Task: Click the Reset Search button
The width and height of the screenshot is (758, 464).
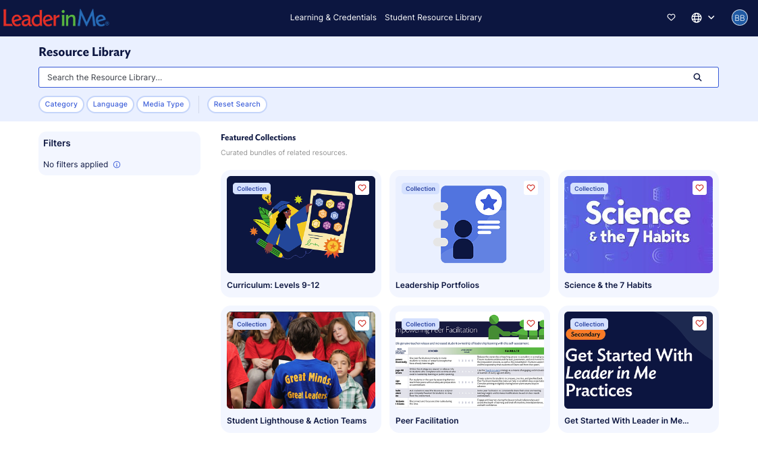Action: tap(237, 105)
